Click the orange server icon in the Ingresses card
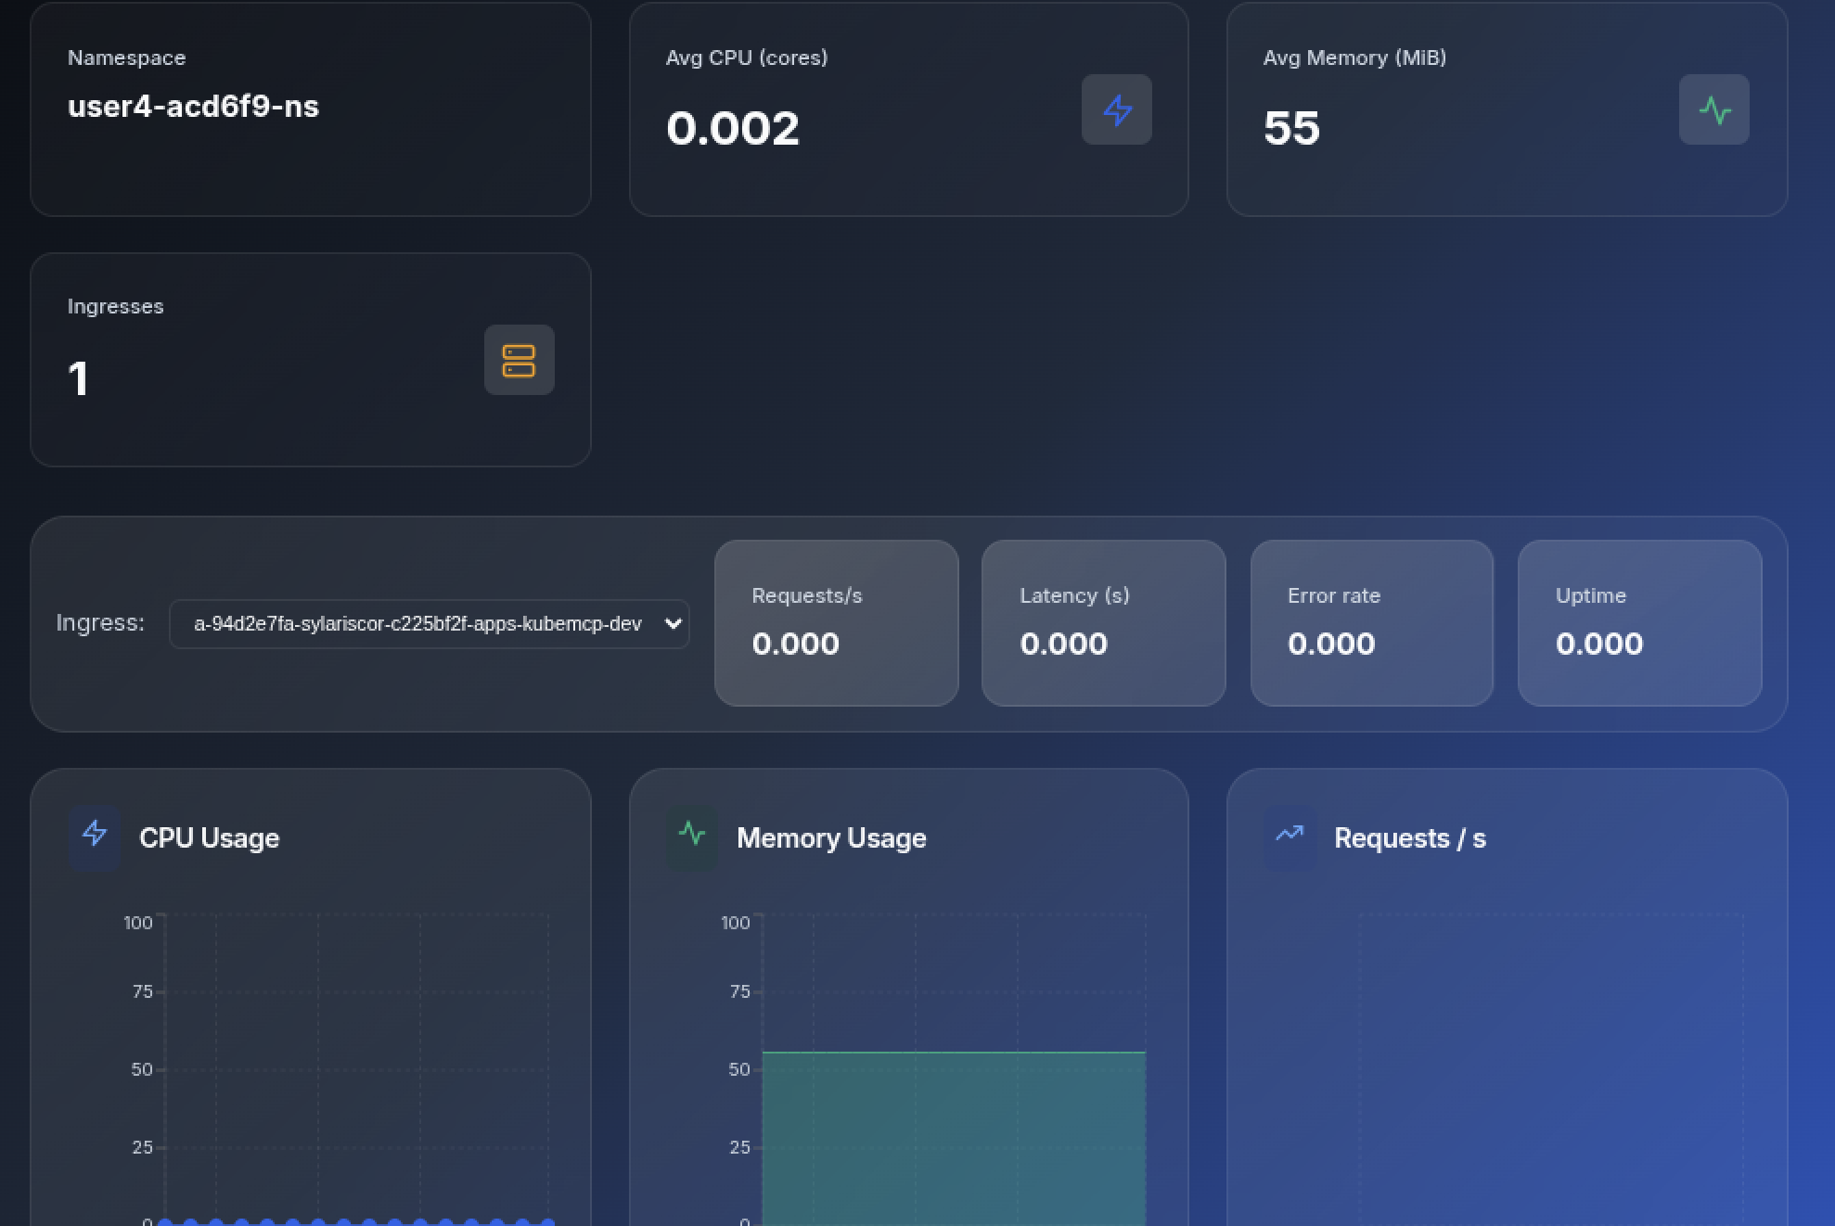Viewport: 1835px width, 1226px height. click(519, 360)
